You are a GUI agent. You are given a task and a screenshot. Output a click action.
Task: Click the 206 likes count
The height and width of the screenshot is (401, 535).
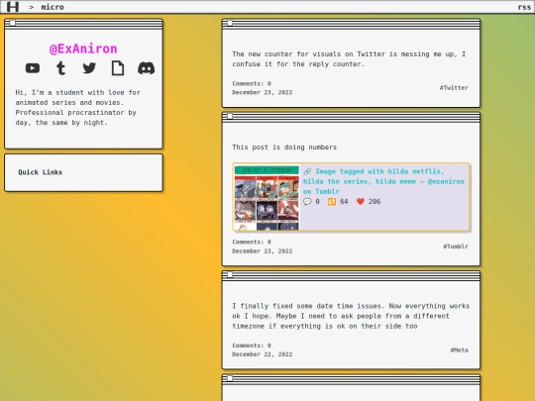[374, 202]
